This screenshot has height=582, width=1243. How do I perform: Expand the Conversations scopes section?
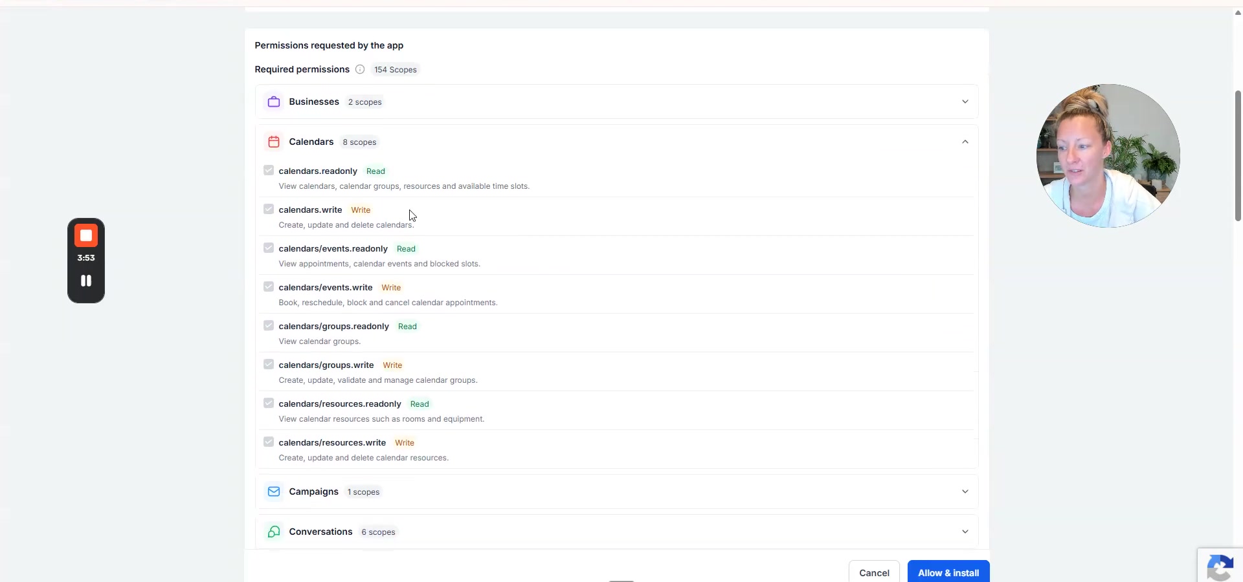pyautogui.click(x=965, y=532)
